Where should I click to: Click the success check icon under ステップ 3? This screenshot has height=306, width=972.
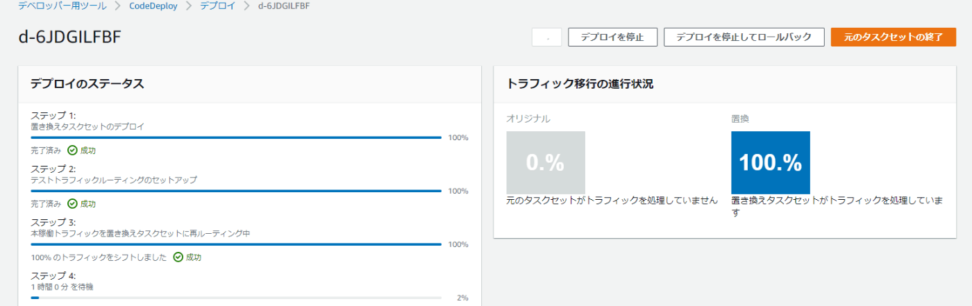point(178,257)
